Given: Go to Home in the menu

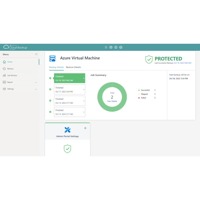Looking at the screenshot, I should 10,62.
